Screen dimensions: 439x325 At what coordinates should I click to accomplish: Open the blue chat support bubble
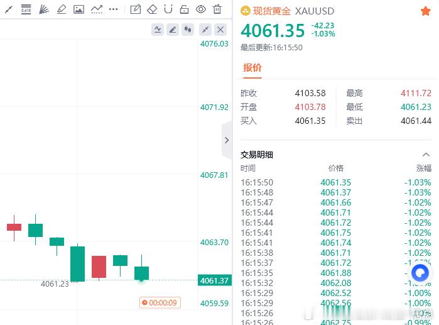coord(420,273)
